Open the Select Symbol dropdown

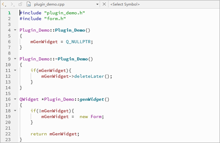125,4
